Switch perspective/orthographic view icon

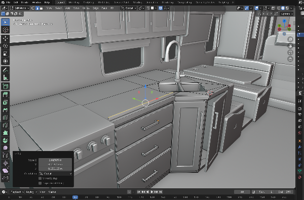click(290, 59)
